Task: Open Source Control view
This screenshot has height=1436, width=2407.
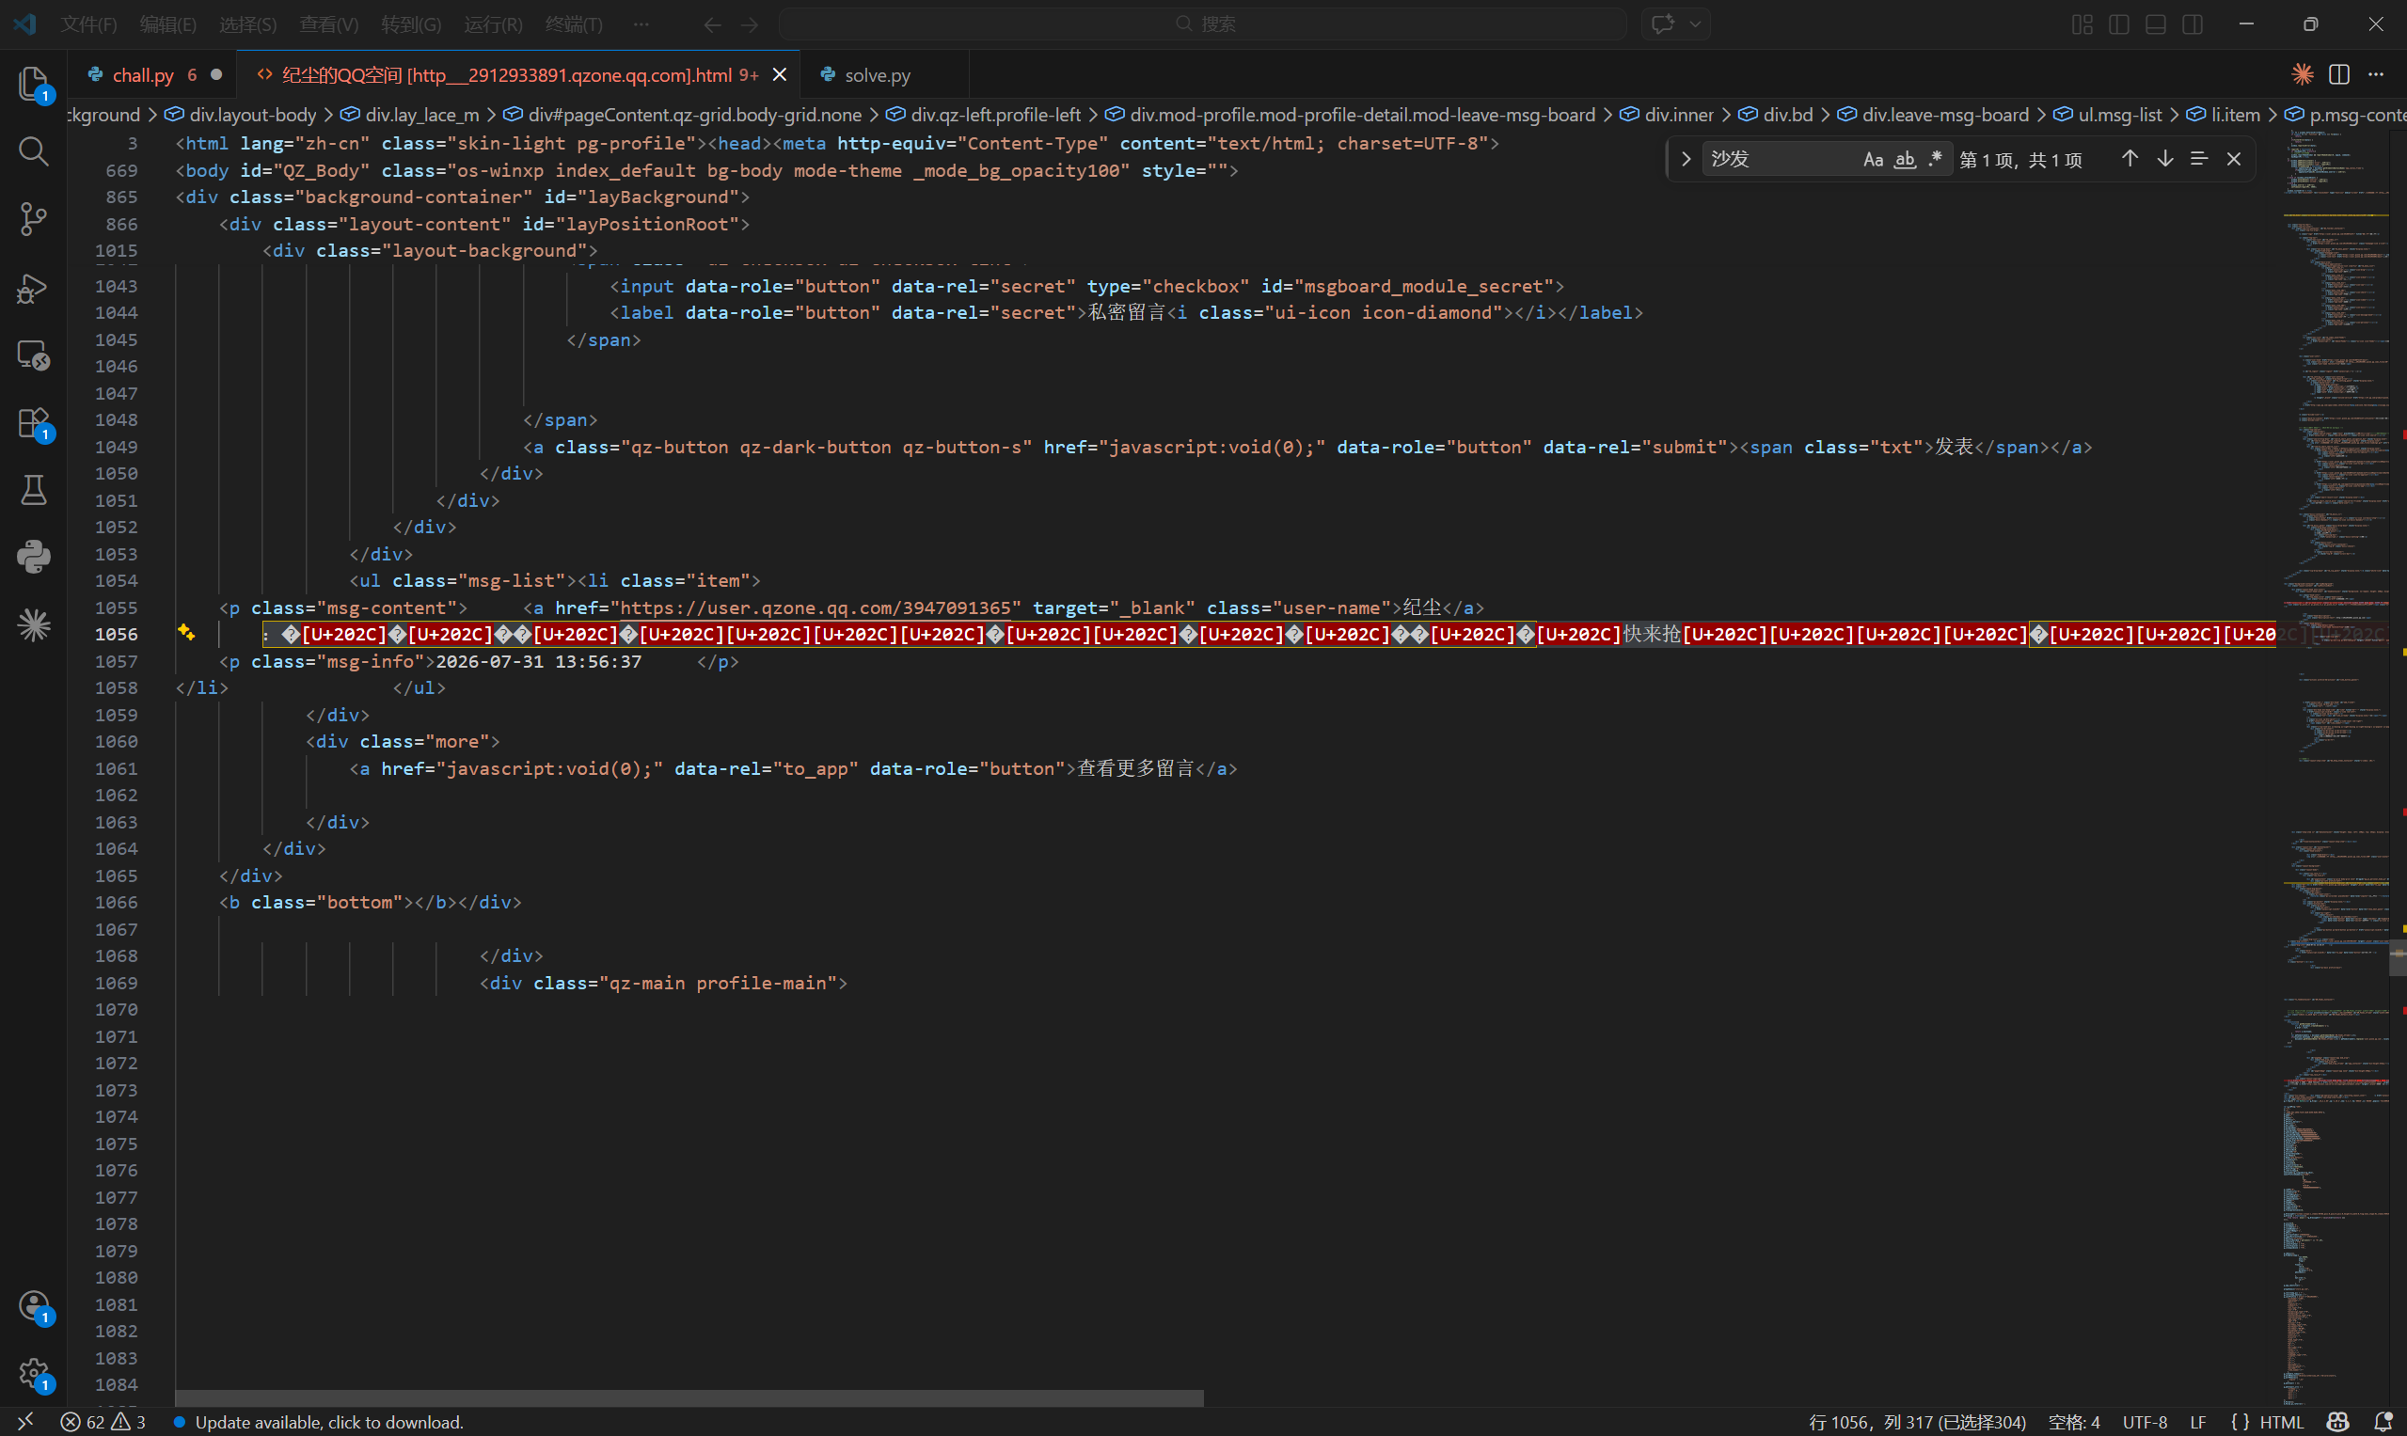Action: pos(34,219)
